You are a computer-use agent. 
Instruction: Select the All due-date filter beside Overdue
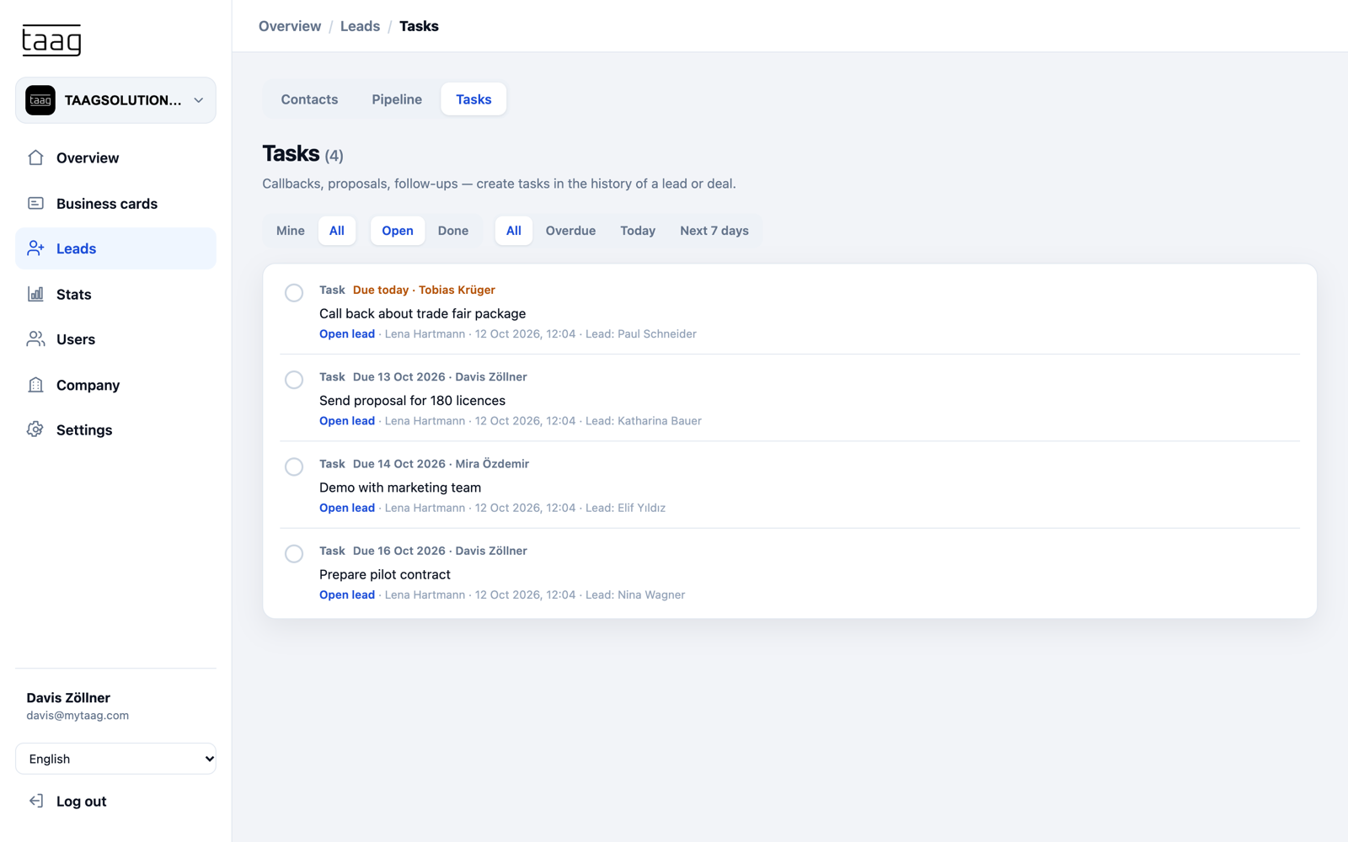pyautogui.click(x=514, y=231)
